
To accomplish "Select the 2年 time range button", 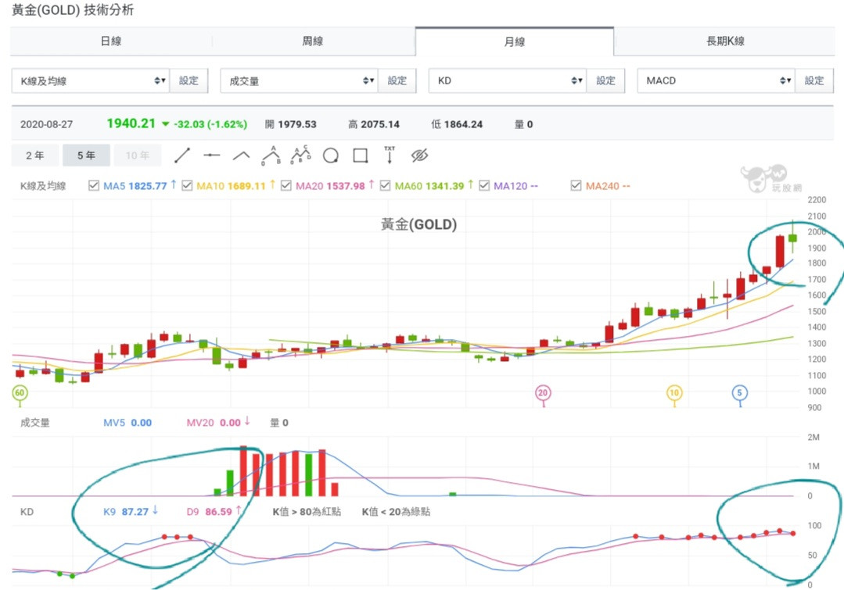I will click(x=35, y=156).
